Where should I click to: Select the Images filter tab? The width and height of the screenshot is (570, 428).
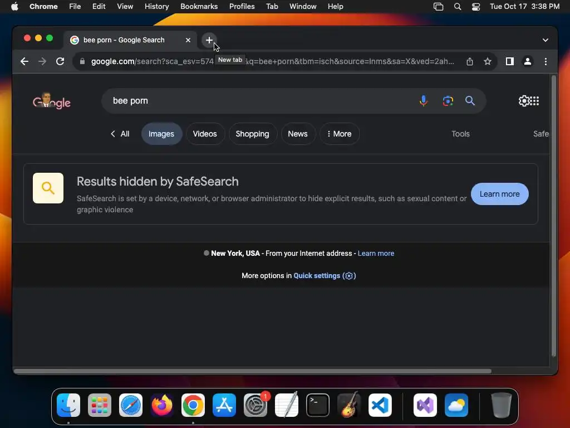pyautogui.click(x=161, y=134)
